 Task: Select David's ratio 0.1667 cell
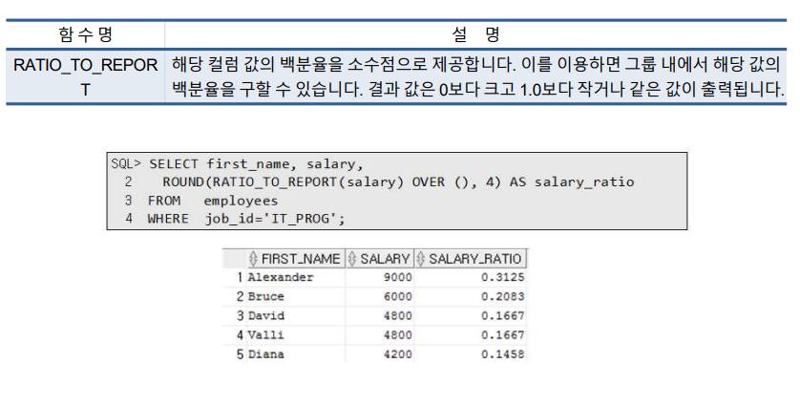click(502, 315)
